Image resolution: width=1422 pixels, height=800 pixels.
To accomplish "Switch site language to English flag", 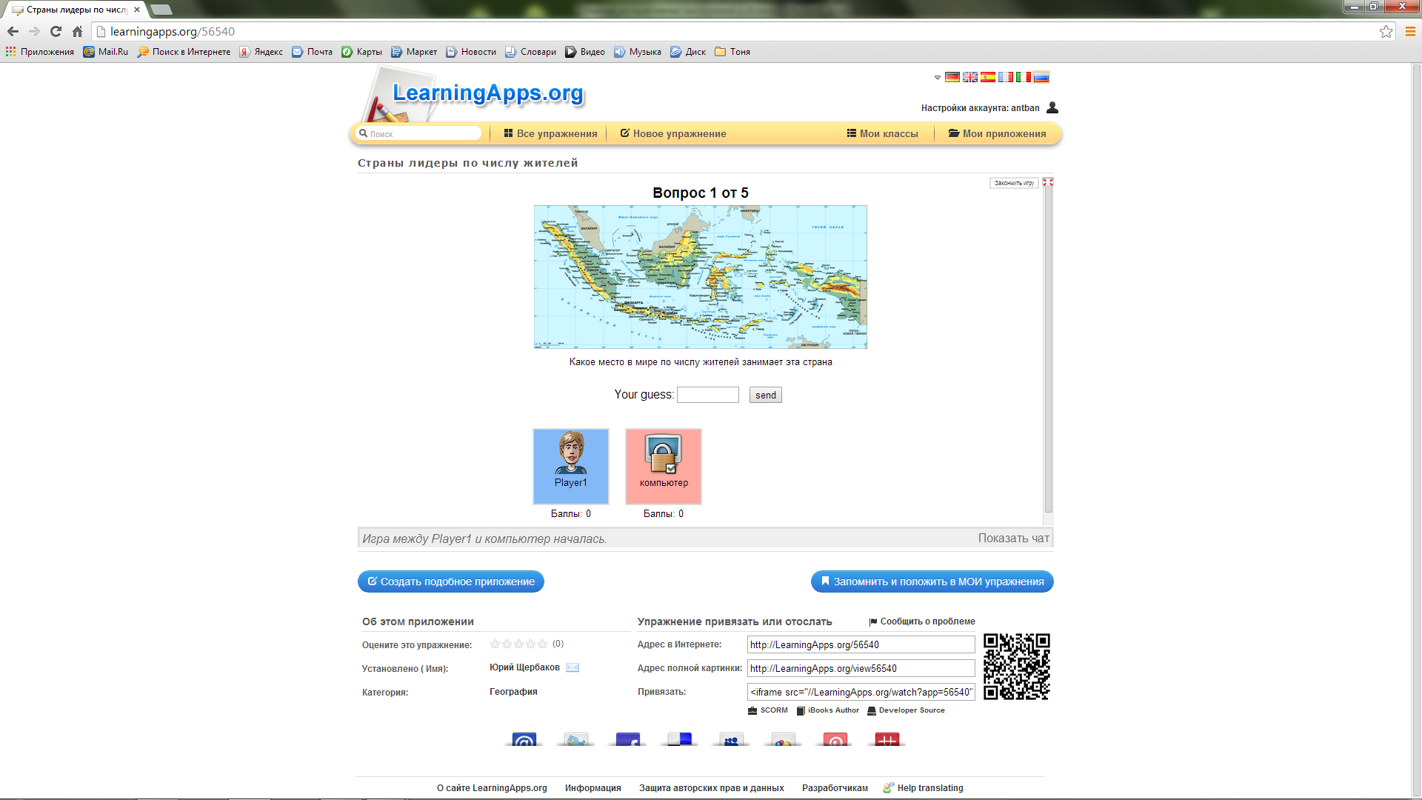I will point(970,77).
